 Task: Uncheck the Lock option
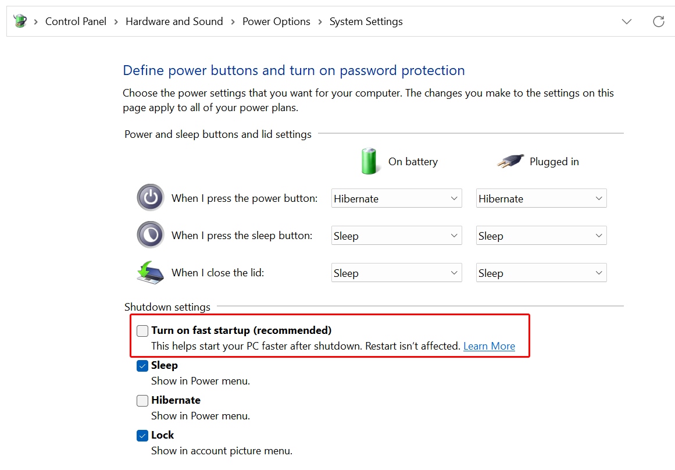pyautogui.click(x=142, y=435)
